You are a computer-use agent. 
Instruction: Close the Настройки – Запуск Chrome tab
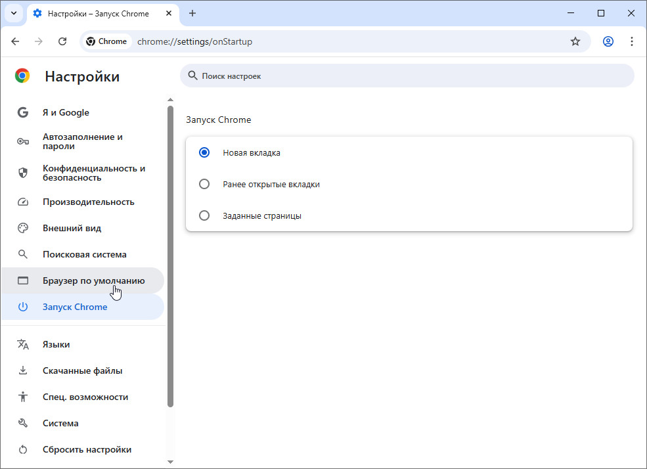(x=169, y=13)
